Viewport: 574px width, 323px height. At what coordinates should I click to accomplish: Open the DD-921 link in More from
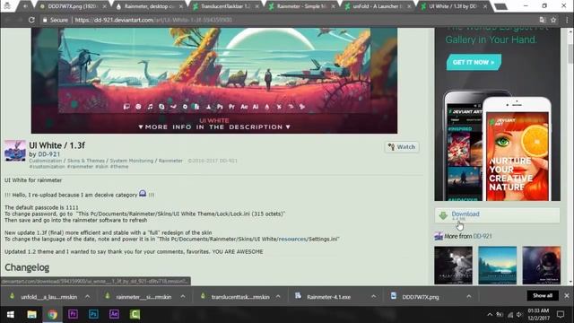click(483, 236)
